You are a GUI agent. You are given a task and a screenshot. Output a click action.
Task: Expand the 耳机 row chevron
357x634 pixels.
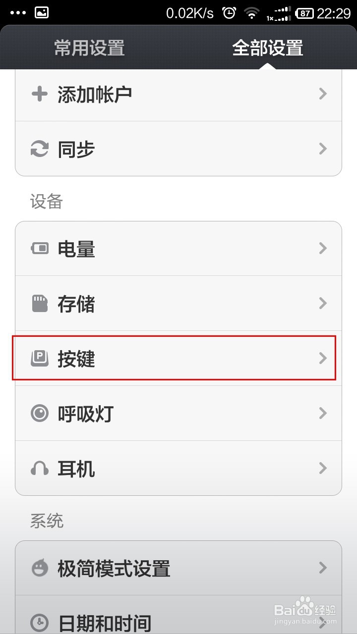(x=323, y=468)
